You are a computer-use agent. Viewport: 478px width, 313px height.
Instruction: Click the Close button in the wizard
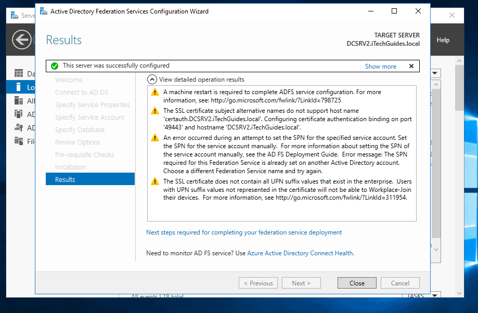point(357,283)
